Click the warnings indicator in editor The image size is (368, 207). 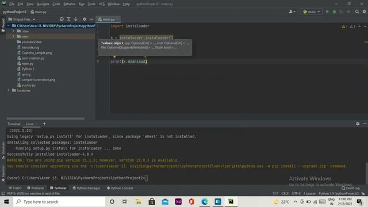348,26
